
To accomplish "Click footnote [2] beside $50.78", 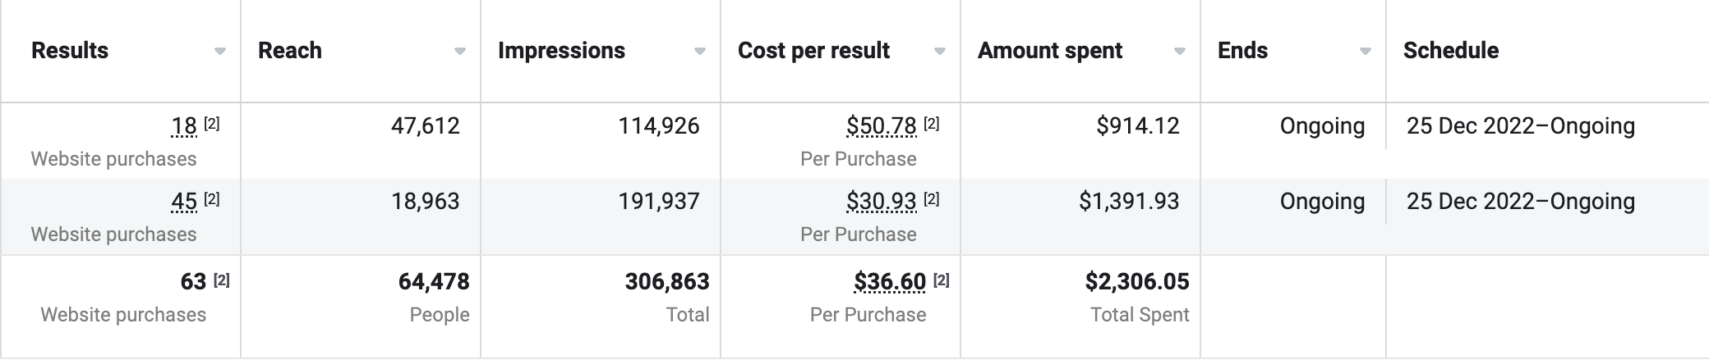I will [931, 124].
